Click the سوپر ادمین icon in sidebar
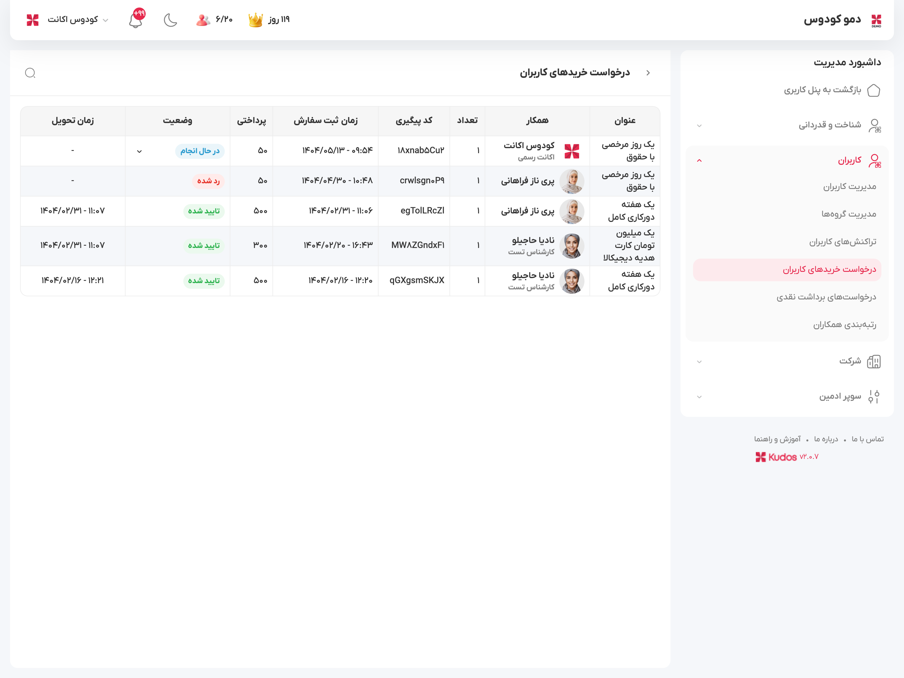Viewport: 904px width, 678px height. pyautogui.click(x=874, y=396)
